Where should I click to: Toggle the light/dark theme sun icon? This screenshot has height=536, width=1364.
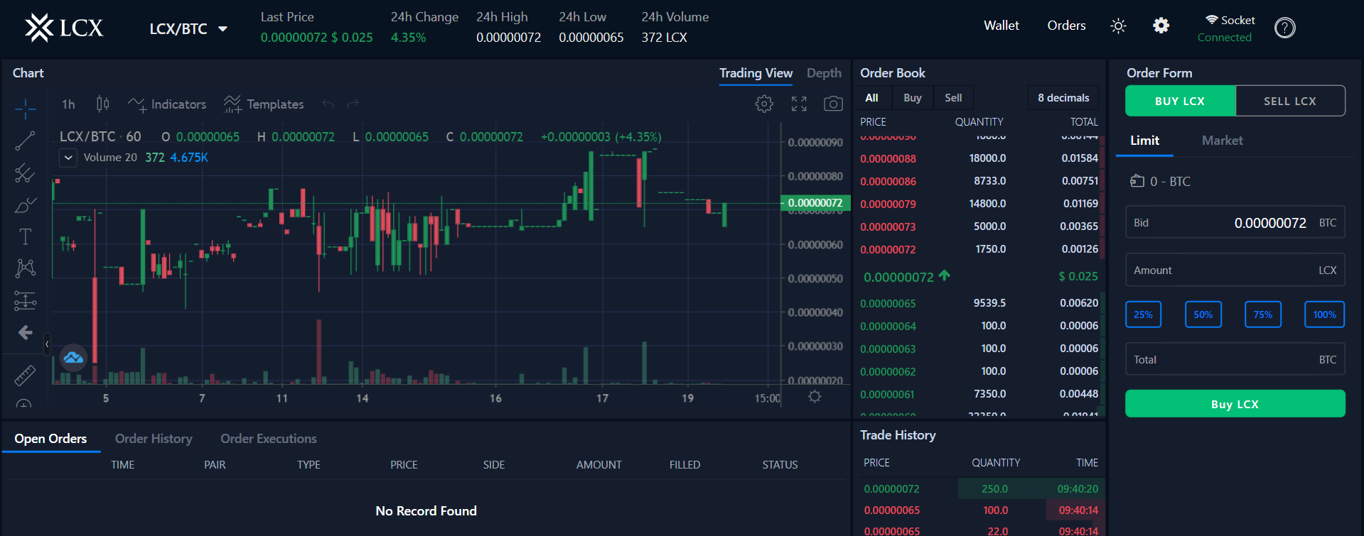[1118, 26]
